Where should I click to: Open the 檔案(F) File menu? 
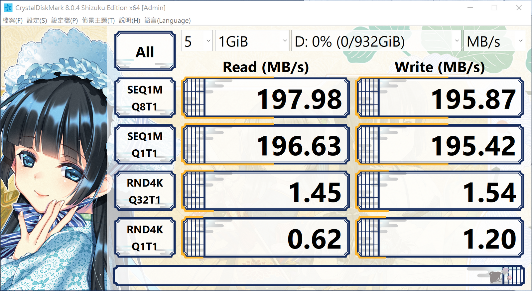coord(13,21)
